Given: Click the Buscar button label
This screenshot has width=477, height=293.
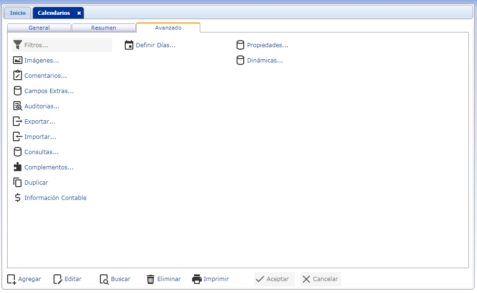Looking at the screenshot, I should point(120,279).
